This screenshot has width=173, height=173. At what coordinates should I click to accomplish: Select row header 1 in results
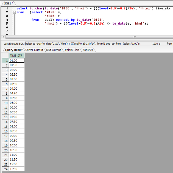click(5, 60)
